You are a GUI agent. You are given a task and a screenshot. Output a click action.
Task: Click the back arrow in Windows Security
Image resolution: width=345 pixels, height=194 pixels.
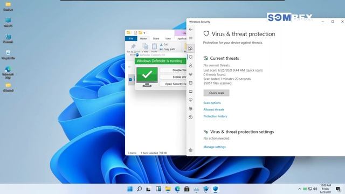pyautogui.click(x=190, y=29)
